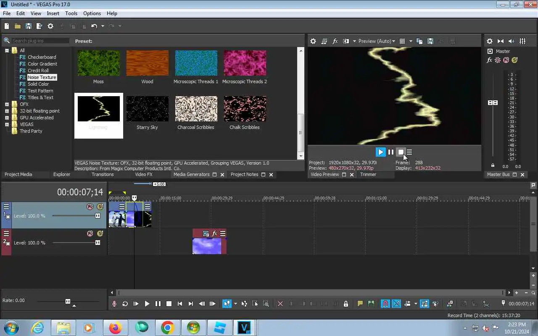Open mixing console icon in Master Bus
538x336 pixels.
[522, 41]
